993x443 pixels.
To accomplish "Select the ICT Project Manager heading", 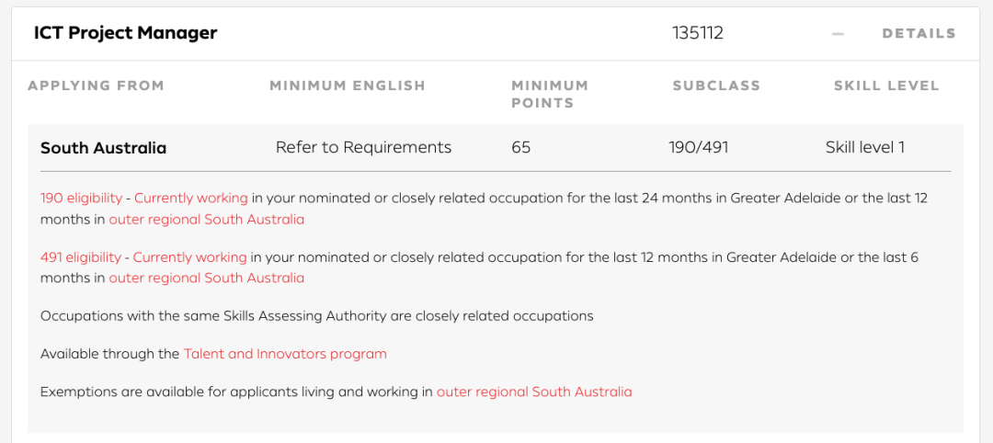I will [x=125, y=33].
